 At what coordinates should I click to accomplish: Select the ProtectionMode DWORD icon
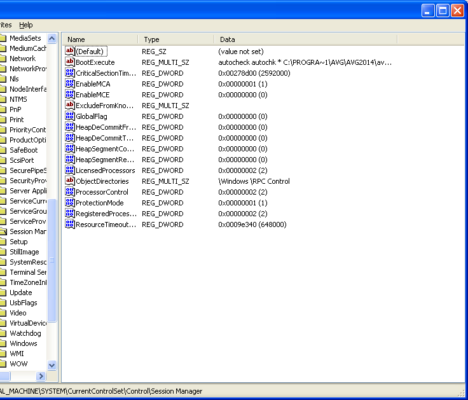click(x=70, y=203)
